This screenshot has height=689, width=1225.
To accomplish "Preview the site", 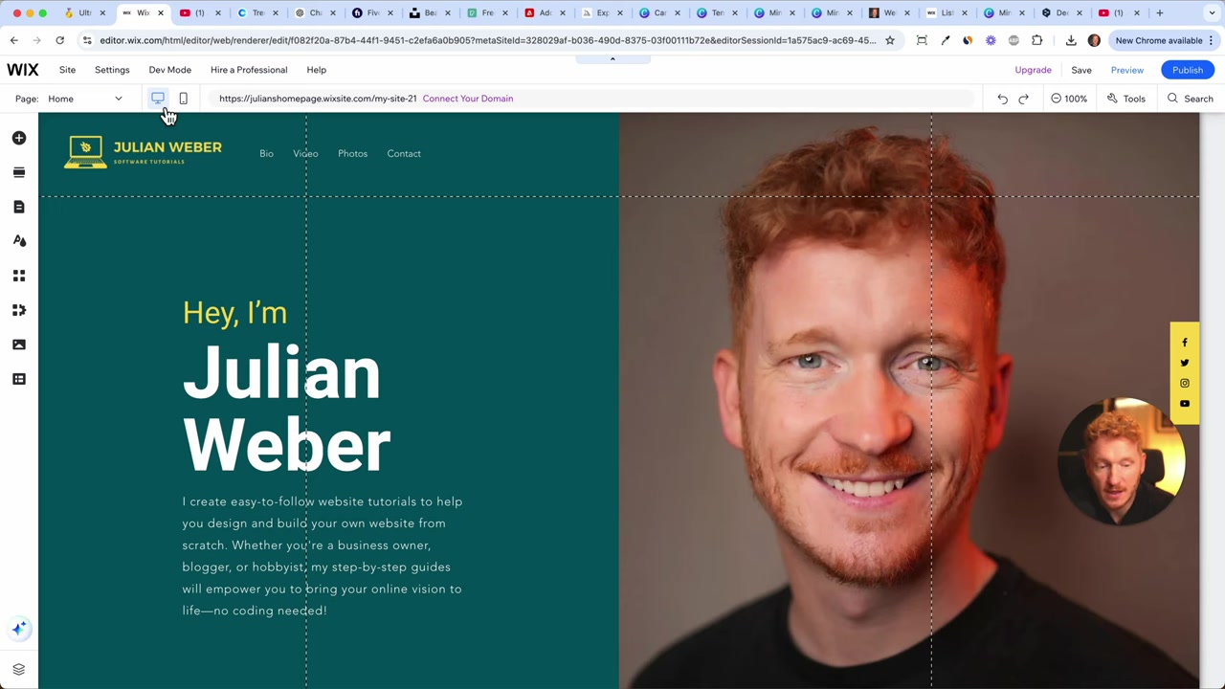I will coord(1127,70).
